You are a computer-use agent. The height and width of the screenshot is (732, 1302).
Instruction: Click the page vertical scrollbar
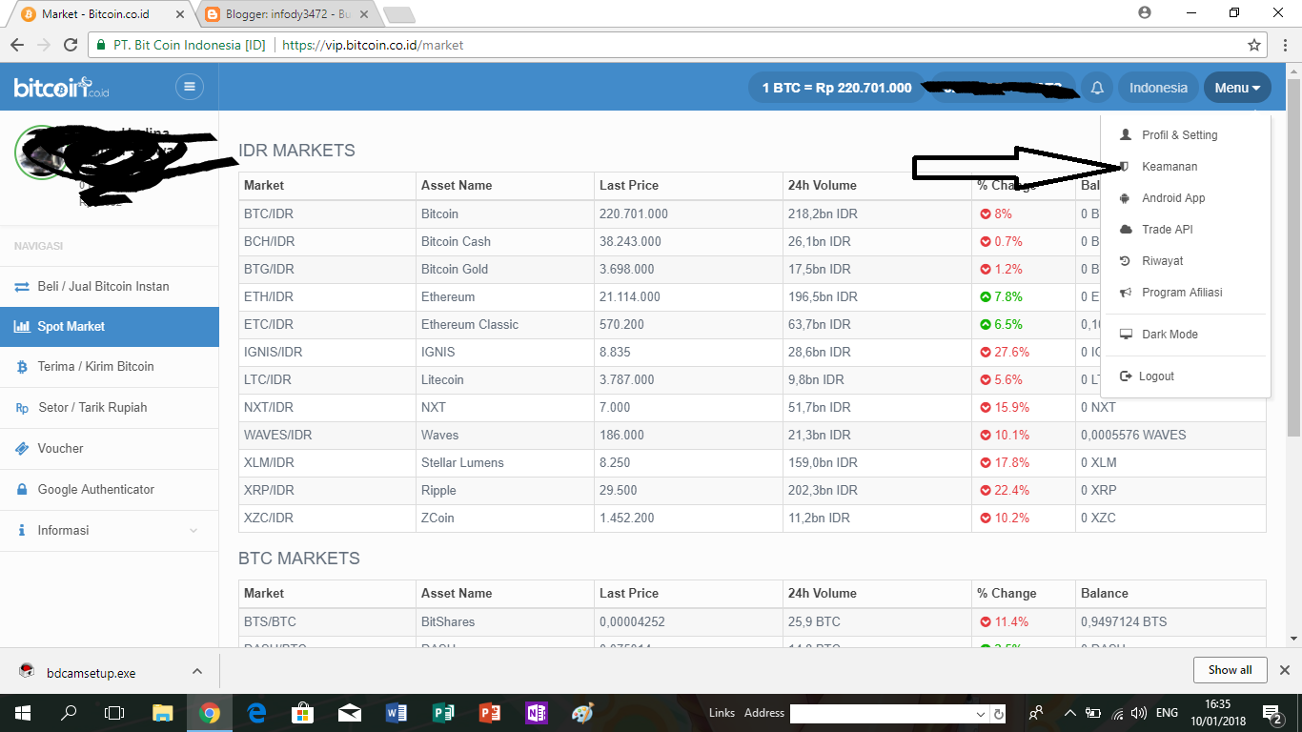pyautogui.click(x=1293, y=257)
